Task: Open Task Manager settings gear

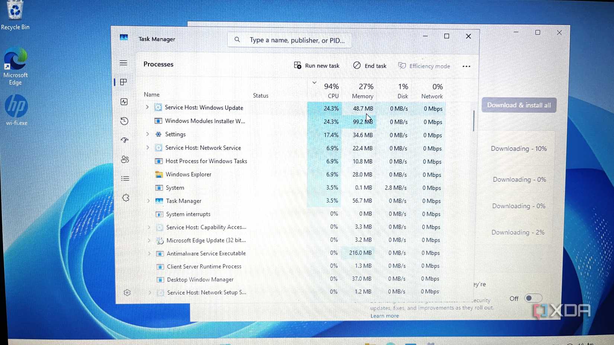Action: point(127,293)
